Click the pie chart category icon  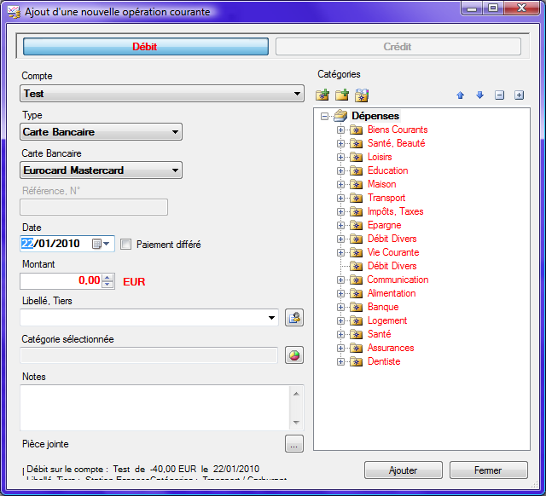(294, 355)
